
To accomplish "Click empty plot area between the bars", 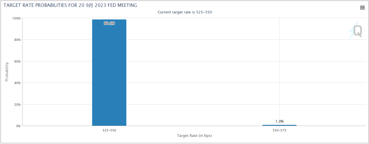I will click(x=194, y=71).
